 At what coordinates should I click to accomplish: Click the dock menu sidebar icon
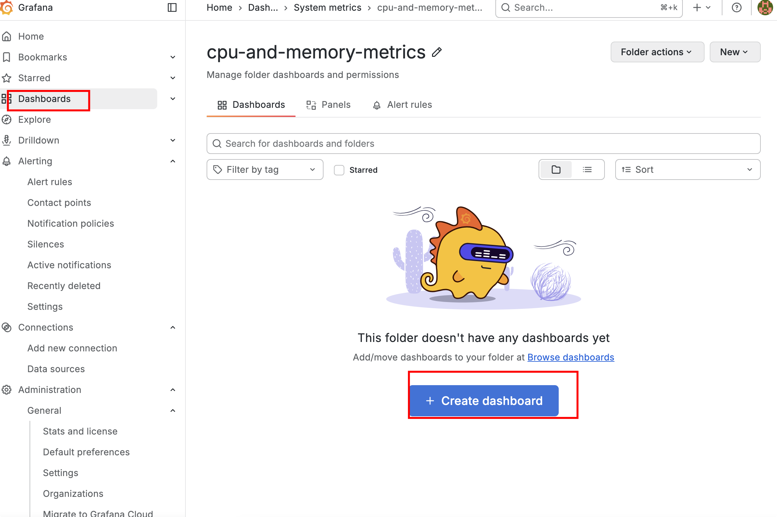(x=172, y=7)
